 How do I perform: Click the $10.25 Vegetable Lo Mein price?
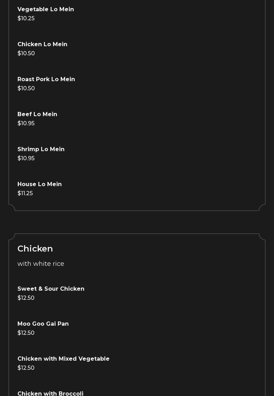click(x=26, y=19)
